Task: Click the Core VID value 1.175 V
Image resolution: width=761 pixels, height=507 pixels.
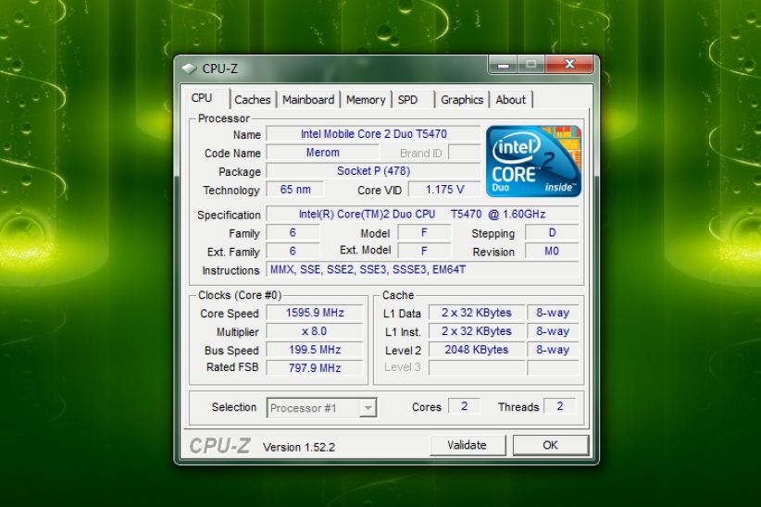Action: point(444,190)
